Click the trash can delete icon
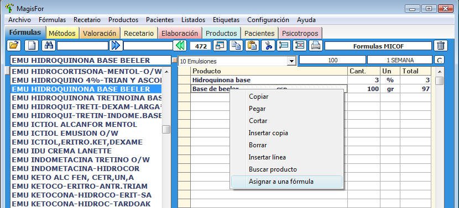The height and width of the screenshot is (208, 459). (441, 46)
